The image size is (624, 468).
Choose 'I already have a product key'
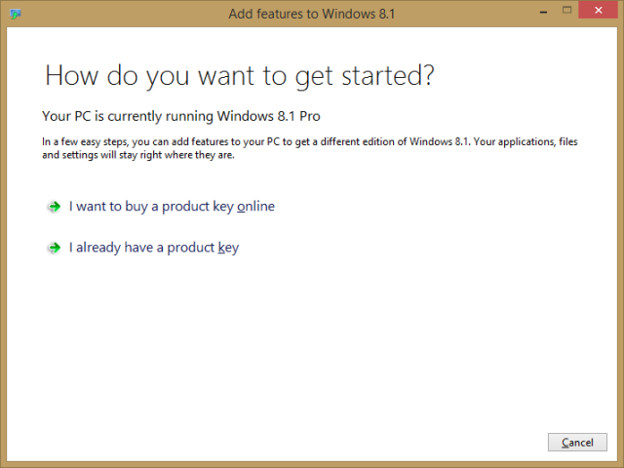coord(154,248)
